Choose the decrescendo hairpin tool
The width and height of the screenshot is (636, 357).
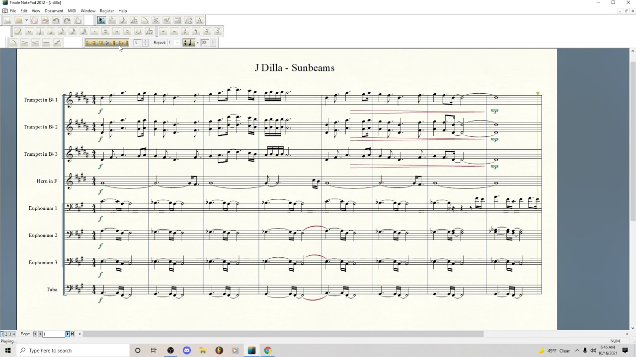(24, 43)
